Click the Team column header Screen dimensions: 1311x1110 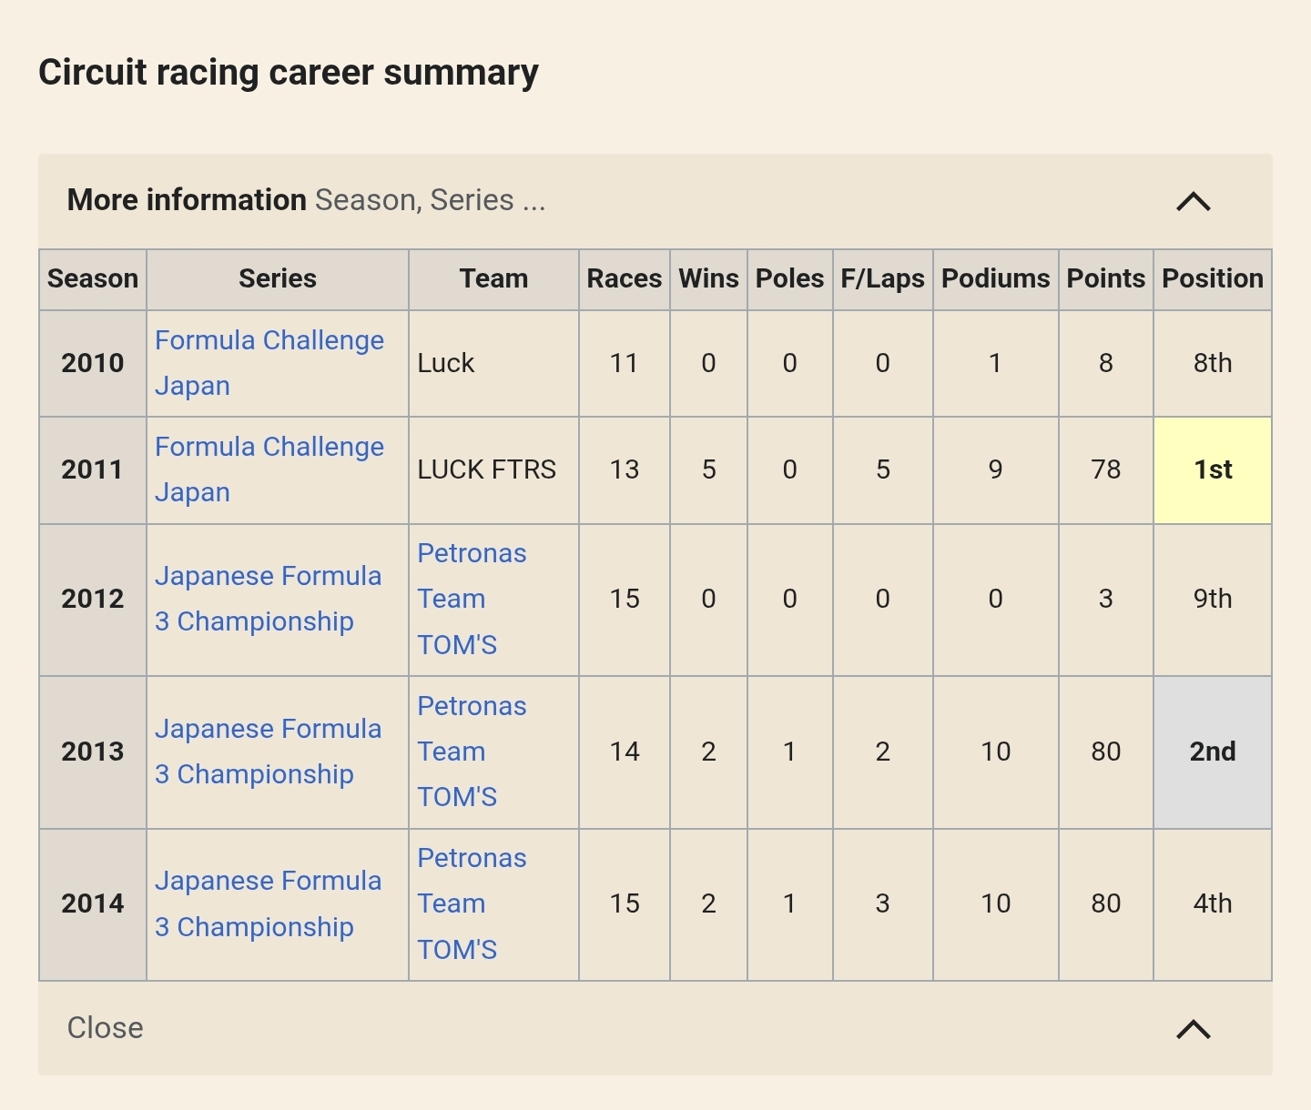[493, 279]
